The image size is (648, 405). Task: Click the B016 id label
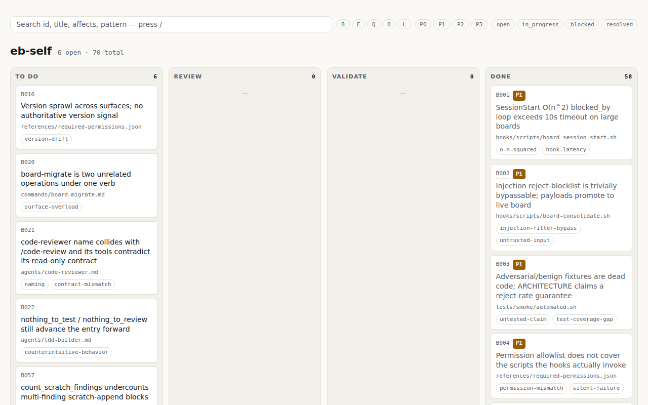[x=28, y=94]
